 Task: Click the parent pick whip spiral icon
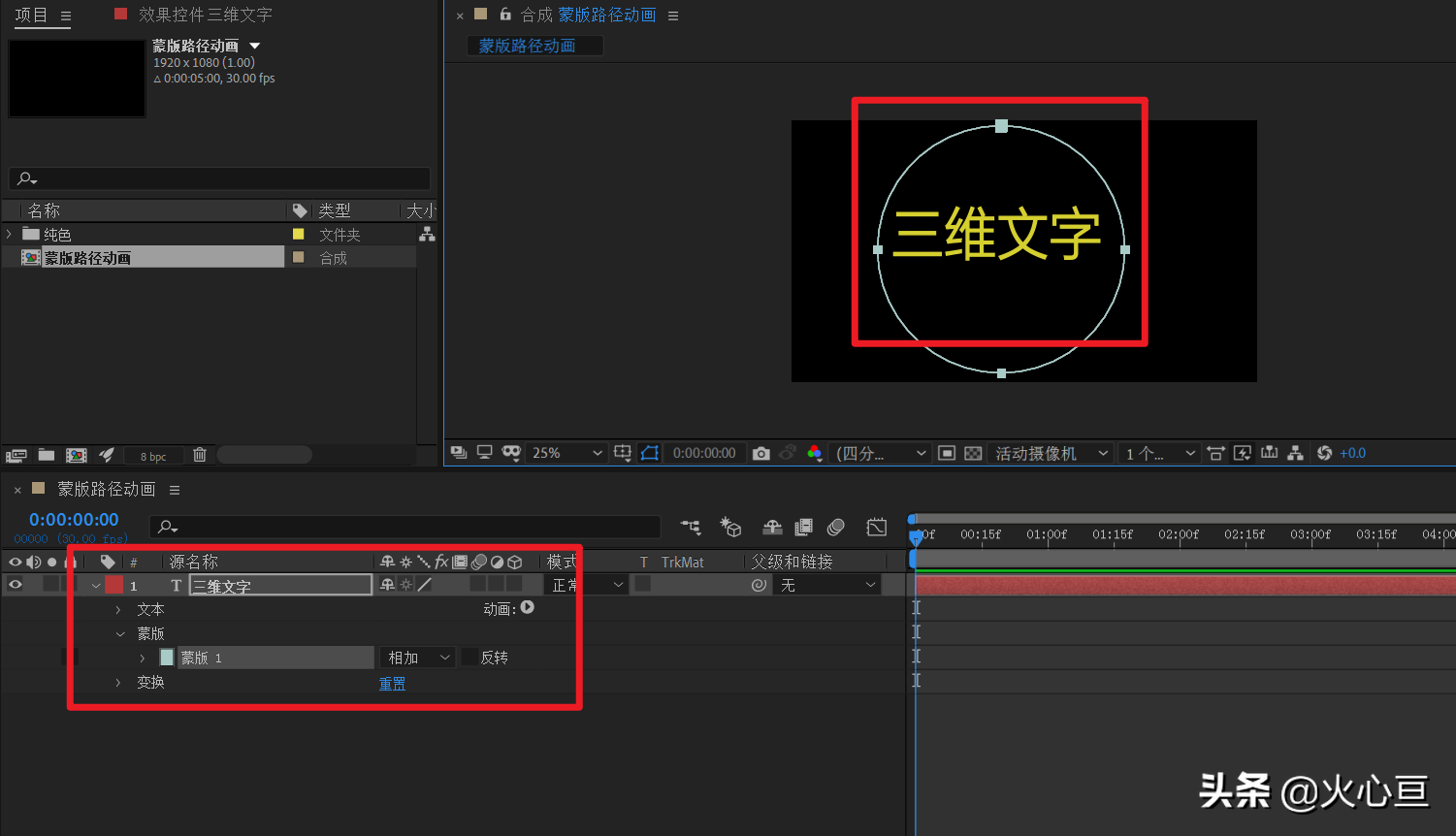[x=759, y=585]
